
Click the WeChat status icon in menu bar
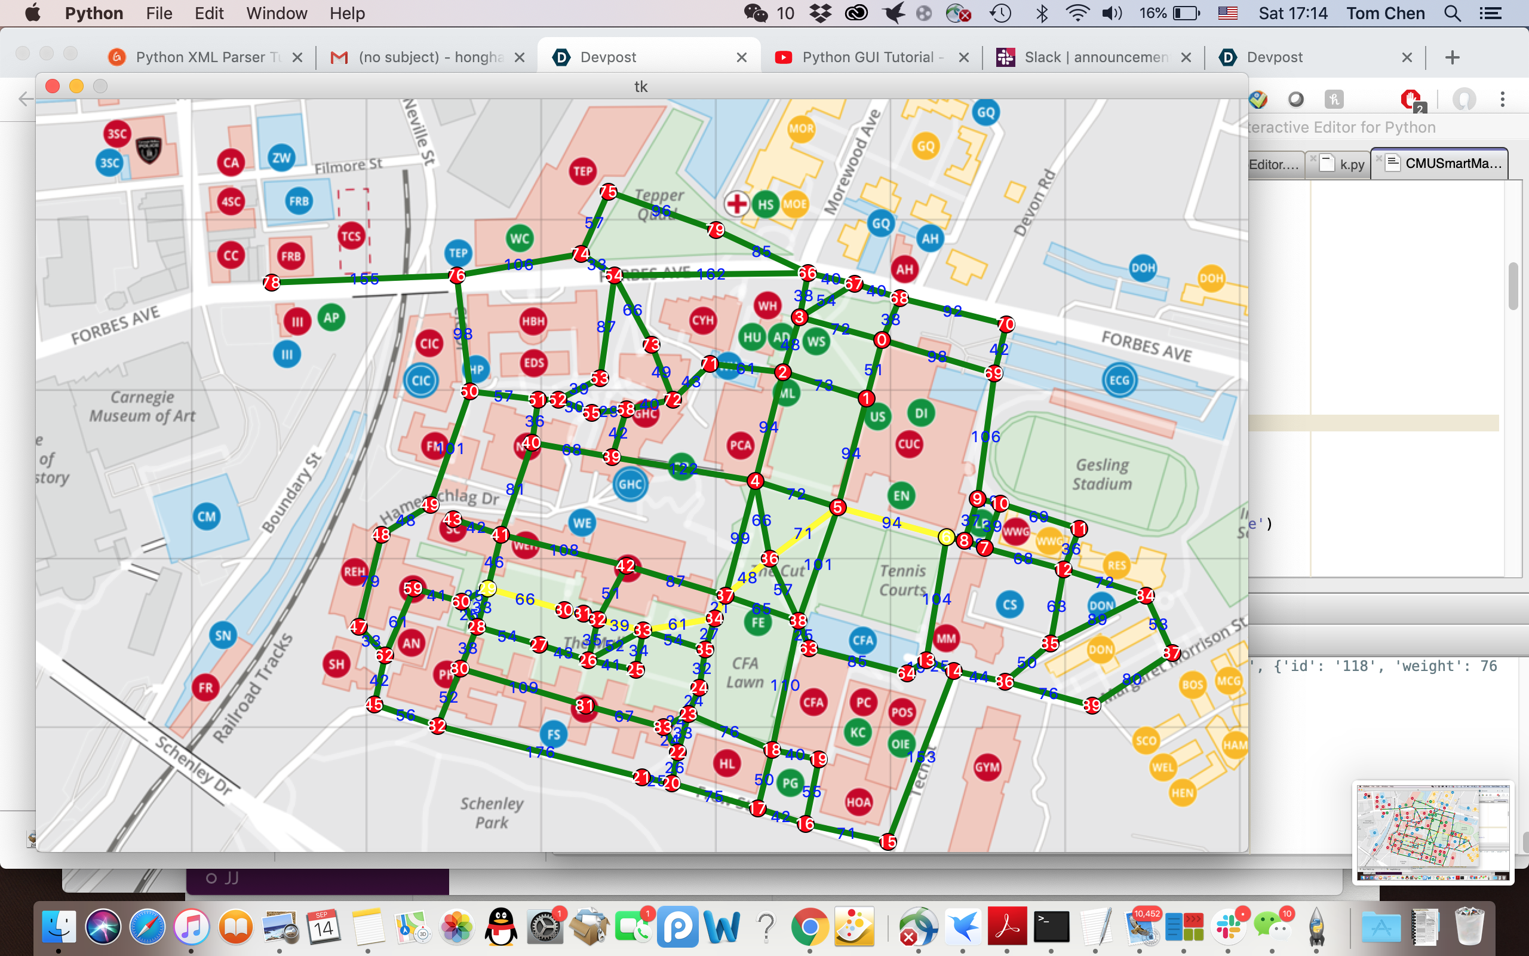756,13
